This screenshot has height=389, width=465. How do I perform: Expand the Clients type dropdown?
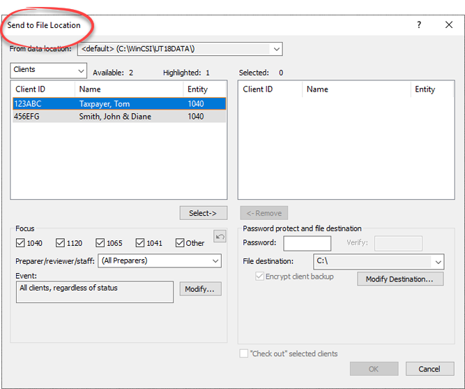click(80, 71)
